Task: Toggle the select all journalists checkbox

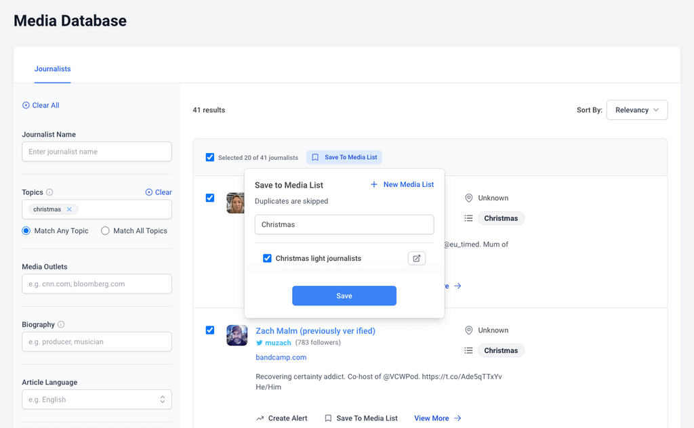Action: pyautogui.click(x=210, y=158)
